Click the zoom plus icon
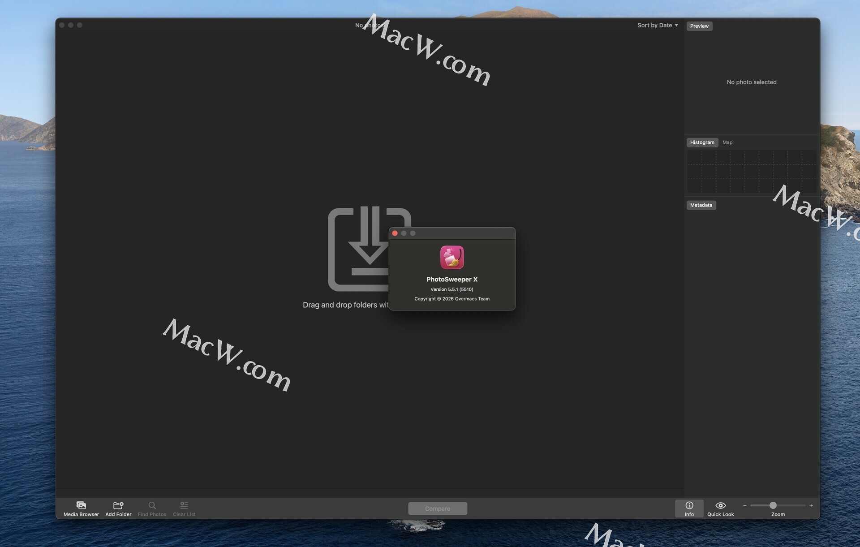Viewport: 860px width, 547px height. [811, 505]
